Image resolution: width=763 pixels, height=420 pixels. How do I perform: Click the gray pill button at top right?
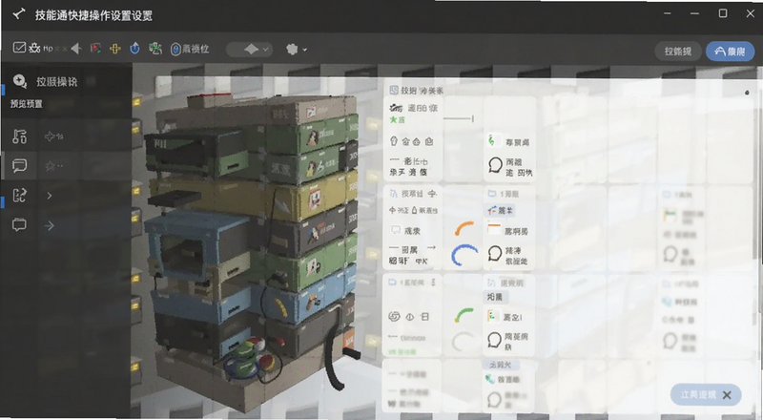click(678, 52)
